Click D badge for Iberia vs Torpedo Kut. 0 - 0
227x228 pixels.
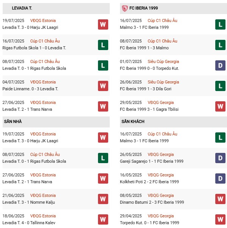[220, 66]
